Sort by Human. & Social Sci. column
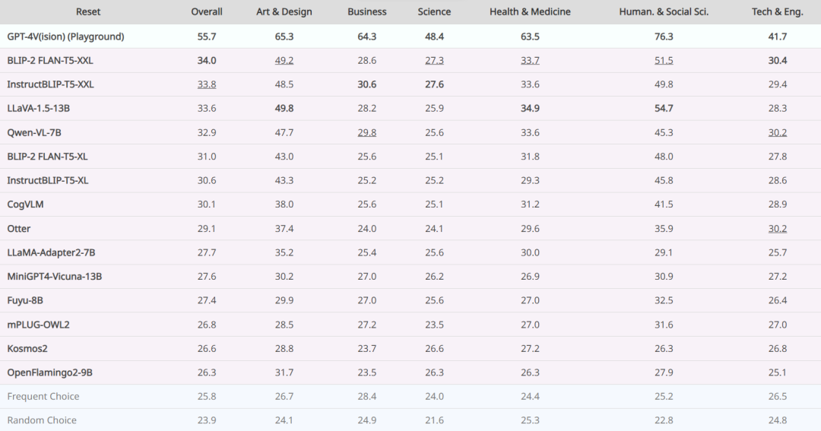Viewport: 821px width, 431px height. click(664, 11)
